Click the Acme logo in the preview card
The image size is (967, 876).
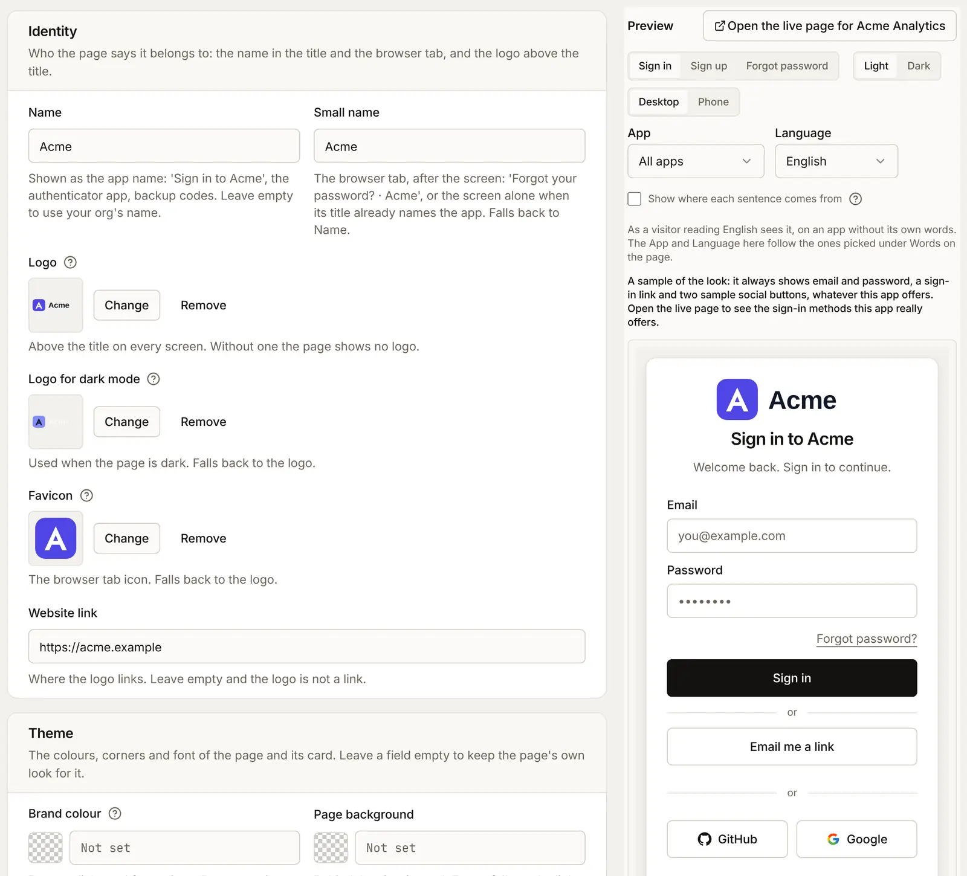coord(776,399)
